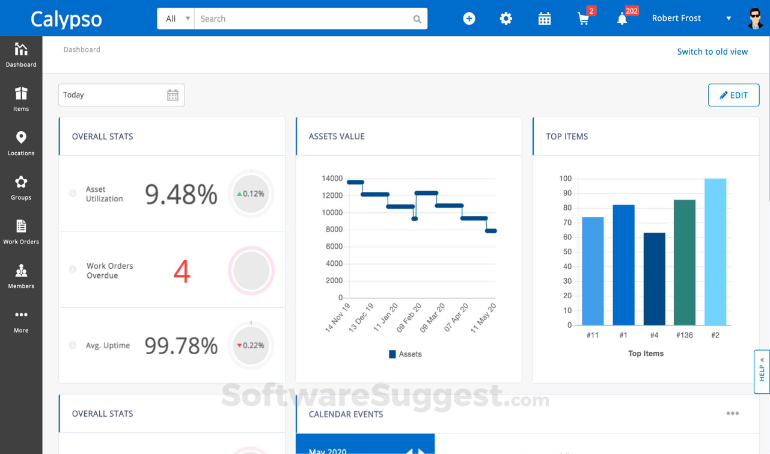Open the Today date range picker
This screenshot has height=454, width=770.
120,94
